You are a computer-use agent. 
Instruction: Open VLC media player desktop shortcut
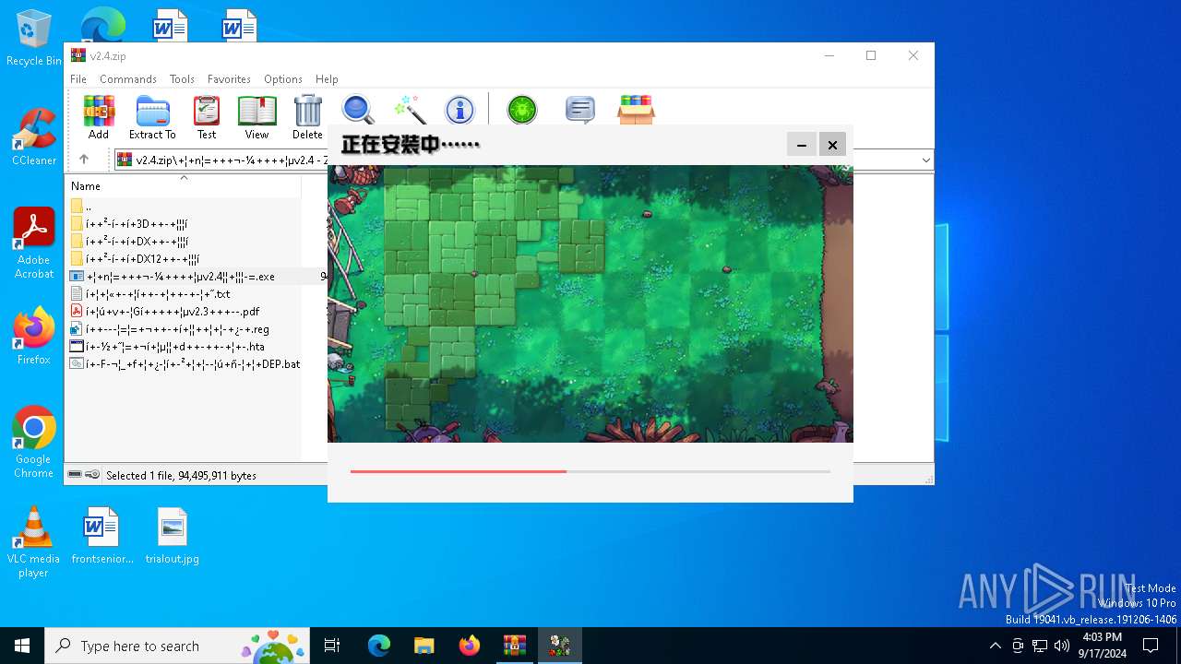(33, 542)
